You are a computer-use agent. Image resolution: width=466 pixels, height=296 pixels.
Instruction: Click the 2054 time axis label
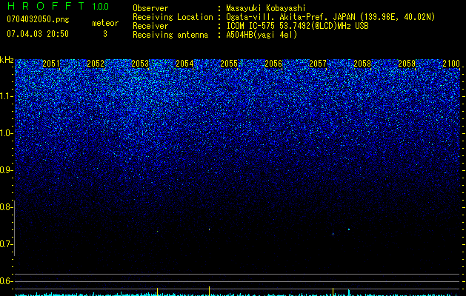184,64
